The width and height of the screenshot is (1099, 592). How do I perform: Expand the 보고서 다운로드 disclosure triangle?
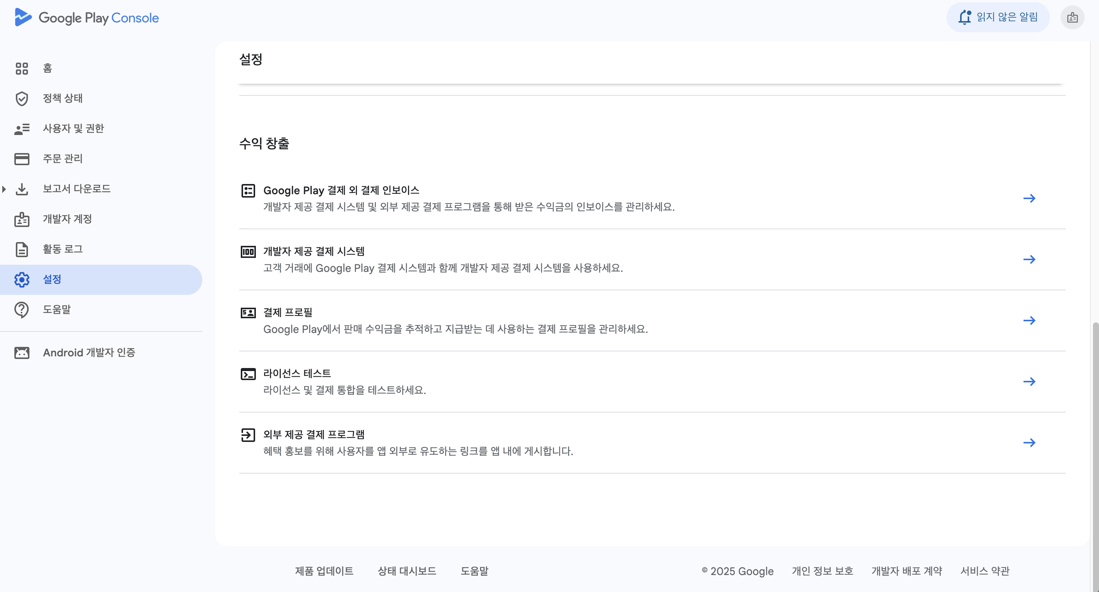4,189
